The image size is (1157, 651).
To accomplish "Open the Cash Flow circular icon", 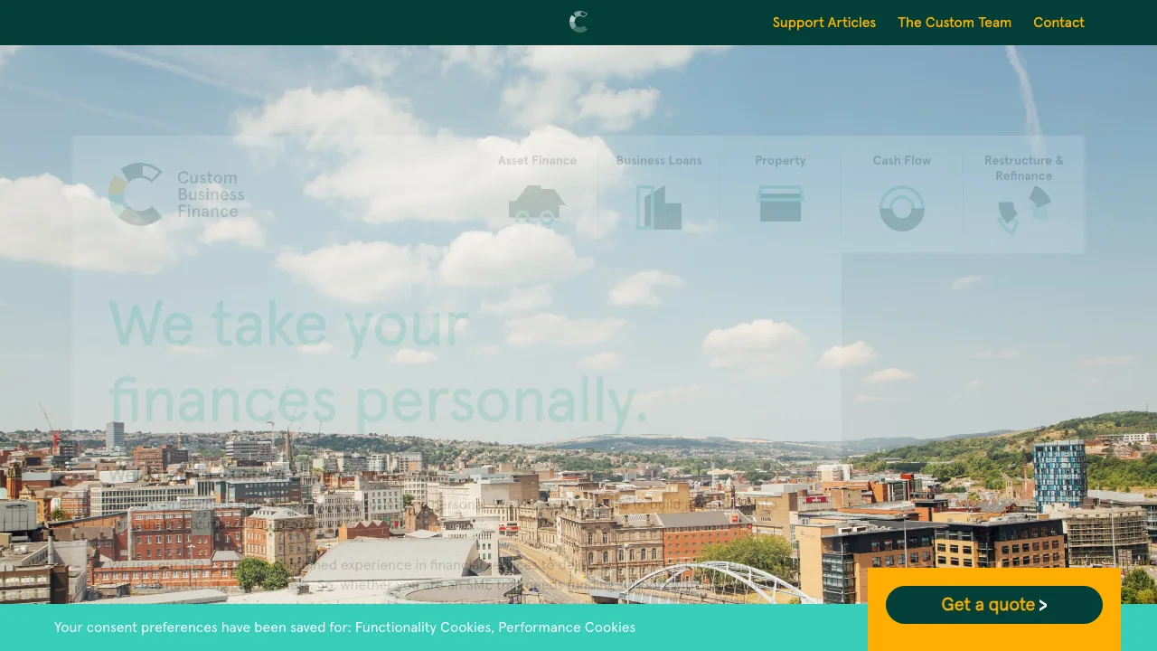I will [901, 208].
